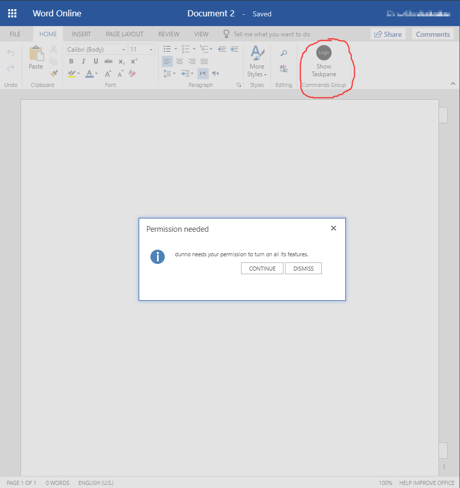The image size is (460, 488).
Task: Click the 100% zoom level
Action: click(385, 483)
